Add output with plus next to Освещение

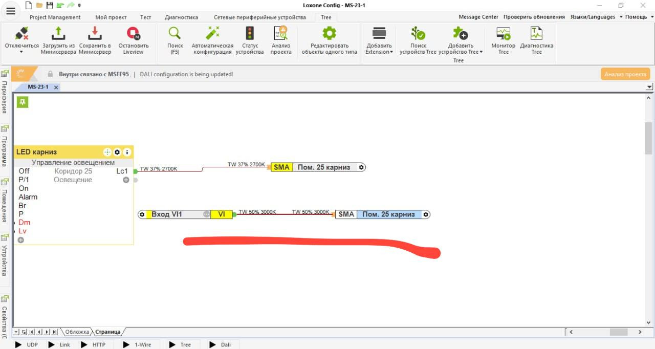point(126,180)
